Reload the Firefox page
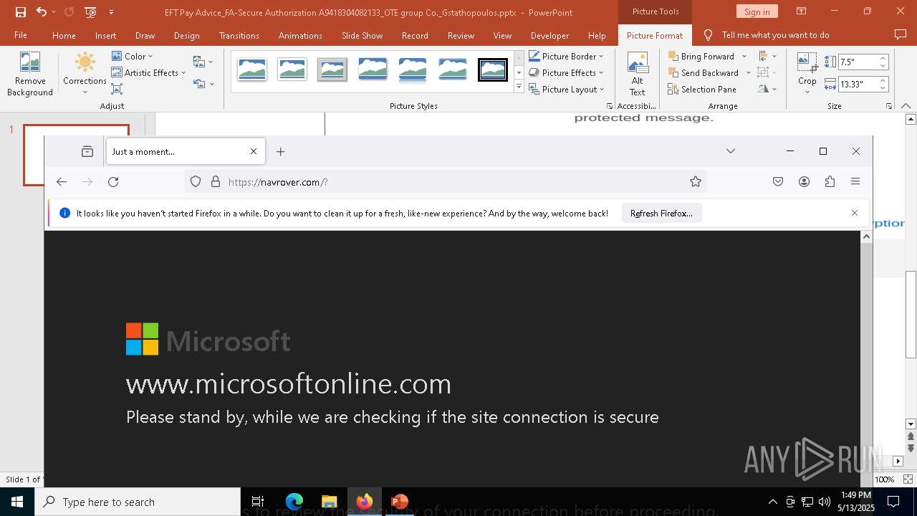The width and height of the screenshot is (917, 516). click(113, 182)
